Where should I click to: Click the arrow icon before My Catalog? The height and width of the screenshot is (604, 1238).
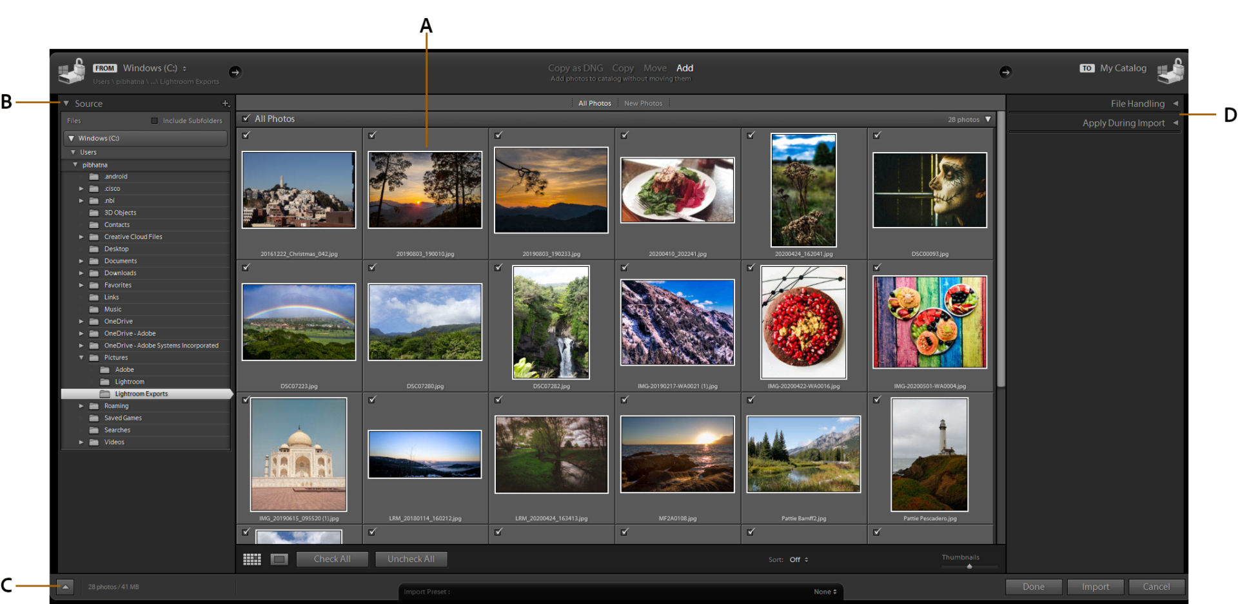(x=1006, y=72)
